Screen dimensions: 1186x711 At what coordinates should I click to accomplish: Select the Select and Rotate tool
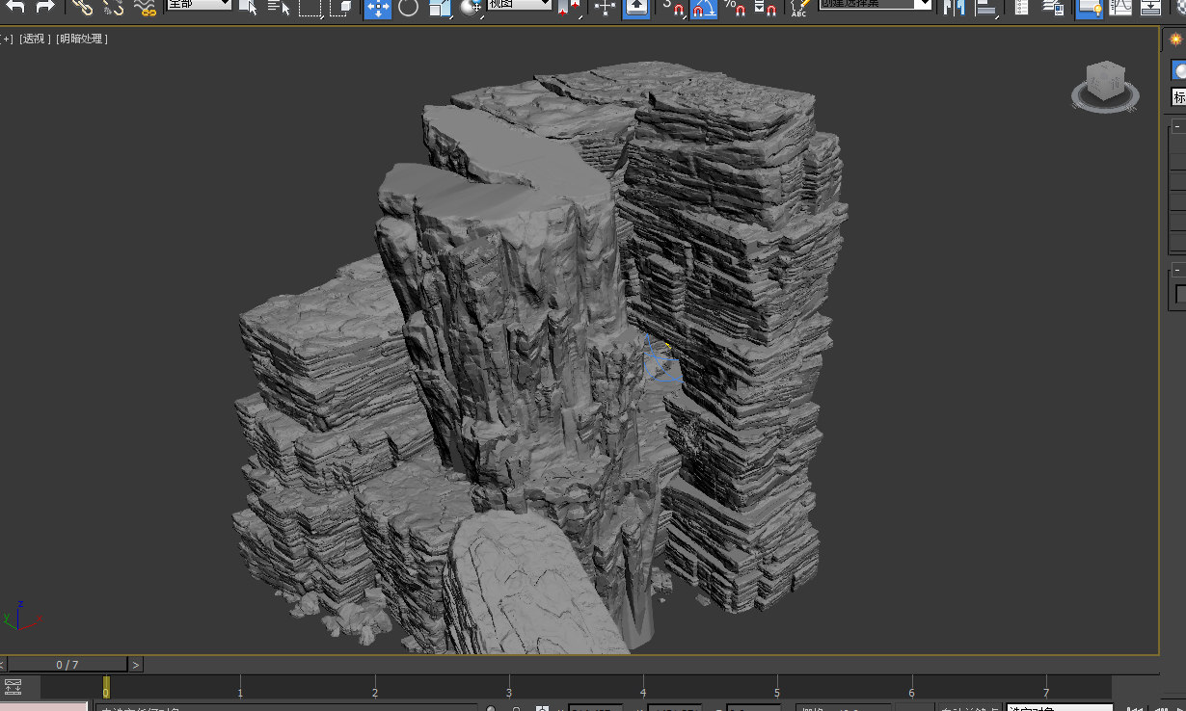pyautogui.click(x=409, y=10)
